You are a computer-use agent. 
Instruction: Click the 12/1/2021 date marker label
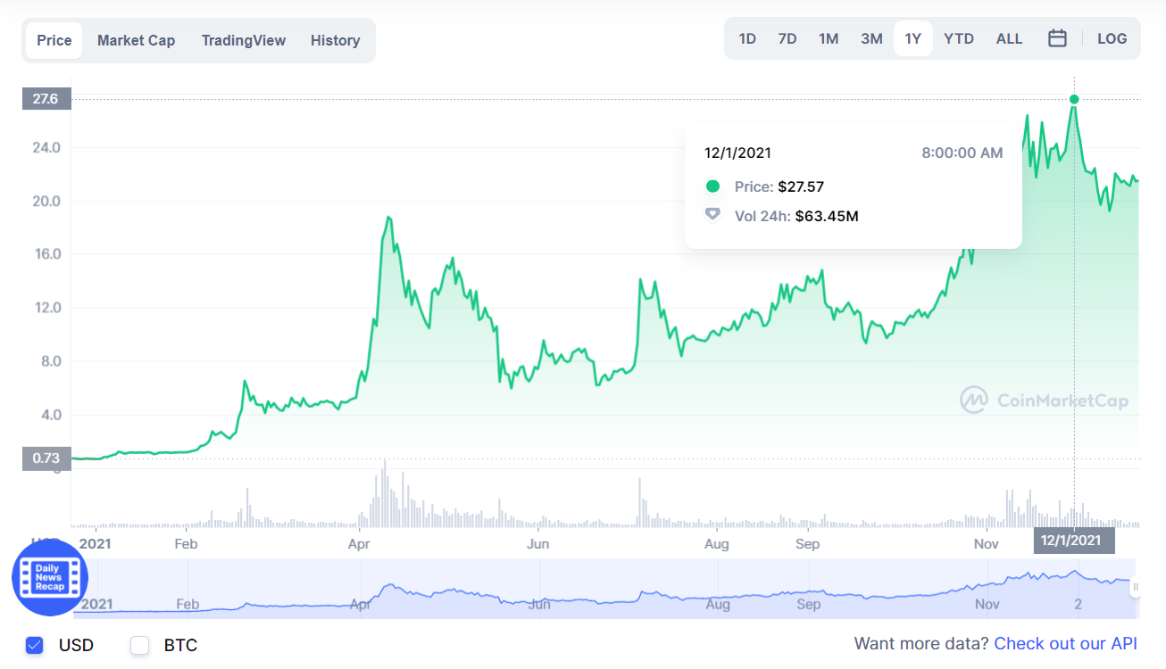(1074, 540)
